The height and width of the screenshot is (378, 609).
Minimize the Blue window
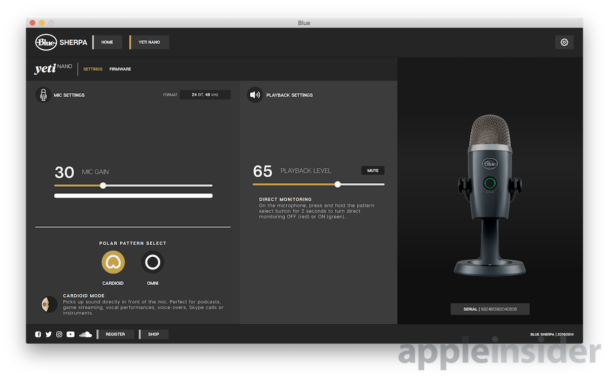(x=42, y=23)
